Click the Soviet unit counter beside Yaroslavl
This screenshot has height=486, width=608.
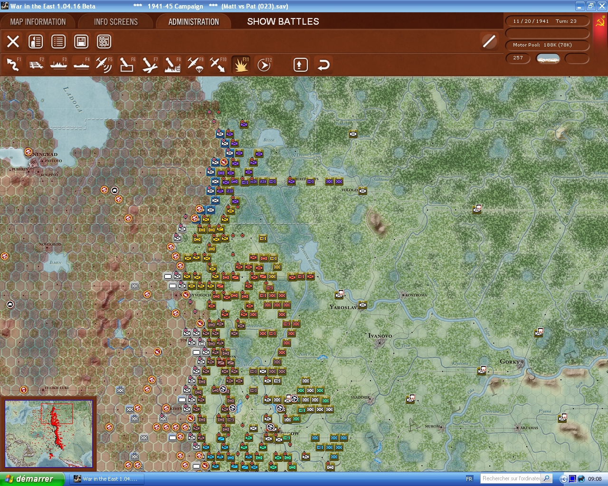(x=362, y=305)
